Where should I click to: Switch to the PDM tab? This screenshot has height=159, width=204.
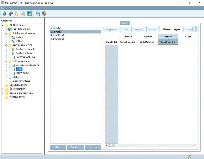126,30
